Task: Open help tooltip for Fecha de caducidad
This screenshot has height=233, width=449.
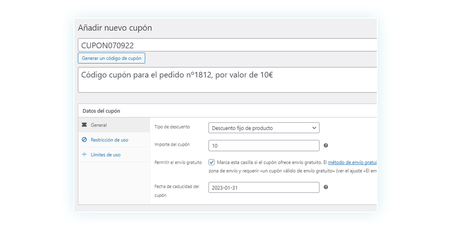Action: point(326,187)
